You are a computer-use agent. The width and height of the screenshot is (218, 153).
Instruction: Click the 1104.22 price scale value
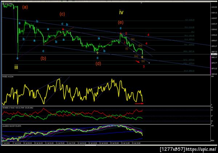coord(214,35)
